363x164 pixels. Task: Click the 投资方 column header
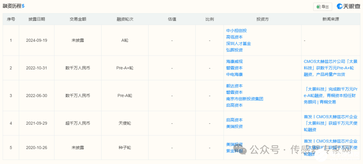coord(263,19)
